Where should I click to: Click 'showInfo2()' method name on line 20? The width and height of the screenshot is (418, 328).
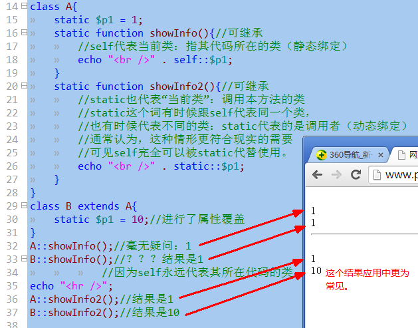[182, 86]
